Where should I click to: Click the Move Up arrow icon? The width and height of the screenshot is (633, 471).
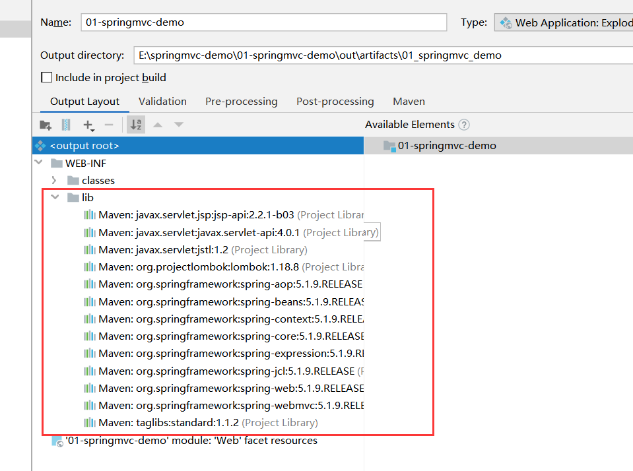pyautogui.click(x=158, y=125)
